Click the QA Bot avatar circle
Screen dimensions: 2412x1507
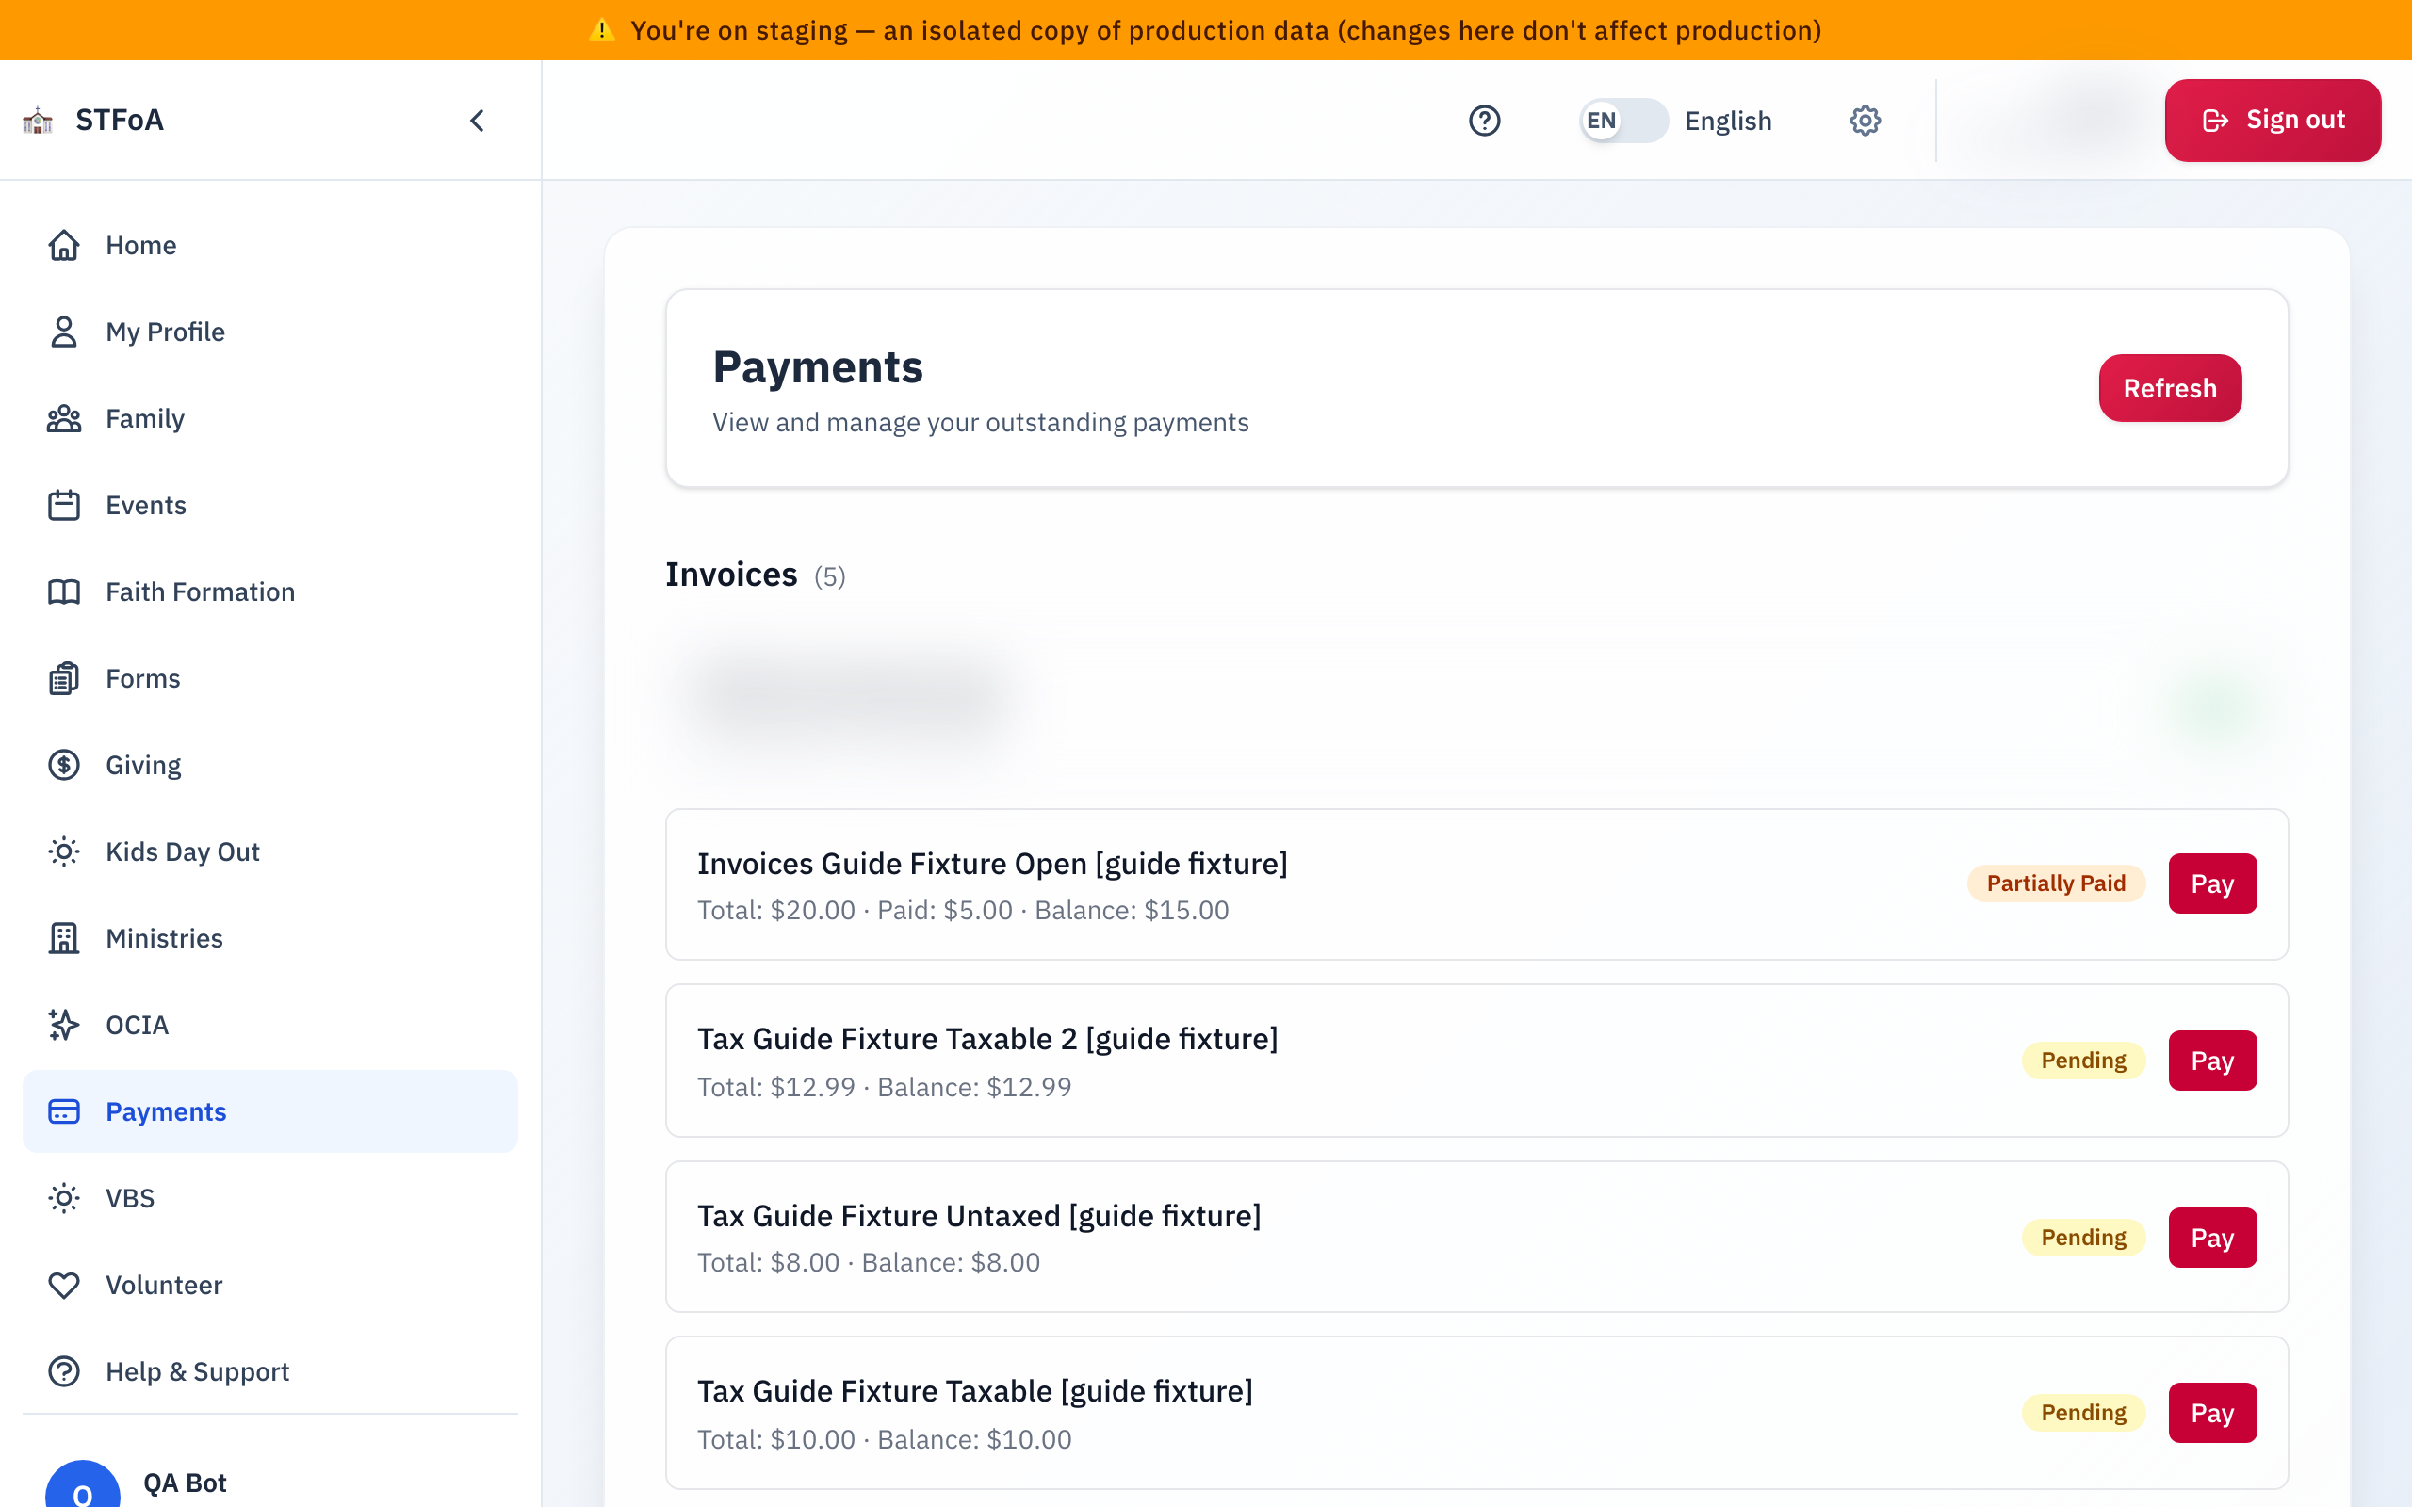[x=83, y=1485]
